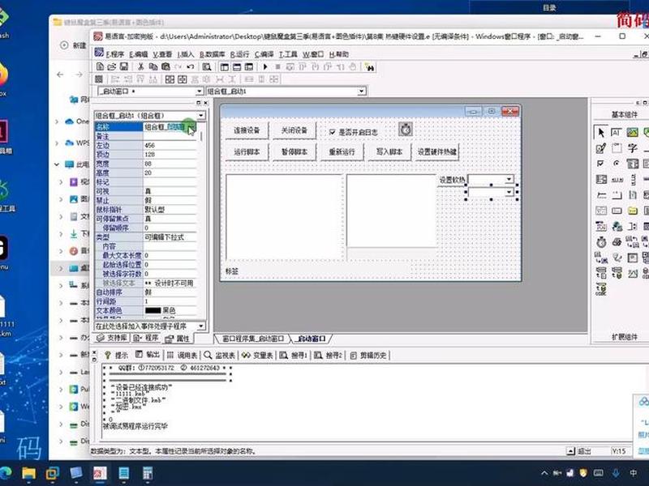This screenshot has width=649, height=486.
Task: Open the B.数据库 menu
Action: tap(213, 54)
